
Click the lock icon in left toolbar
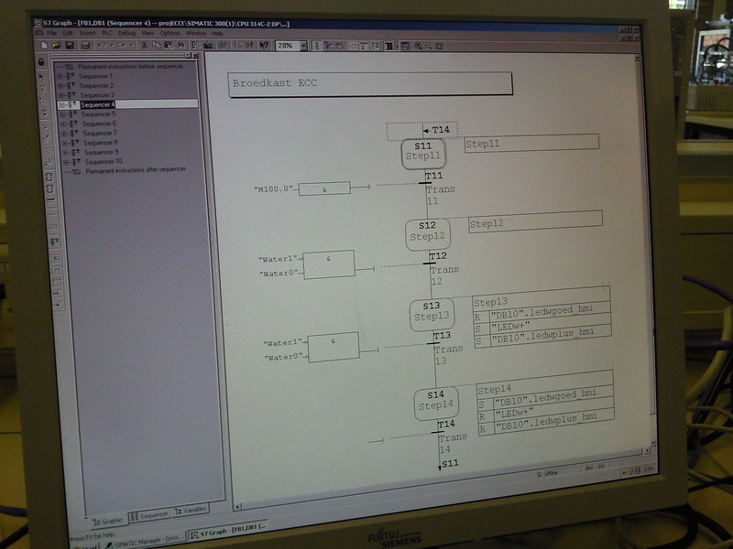42,61
